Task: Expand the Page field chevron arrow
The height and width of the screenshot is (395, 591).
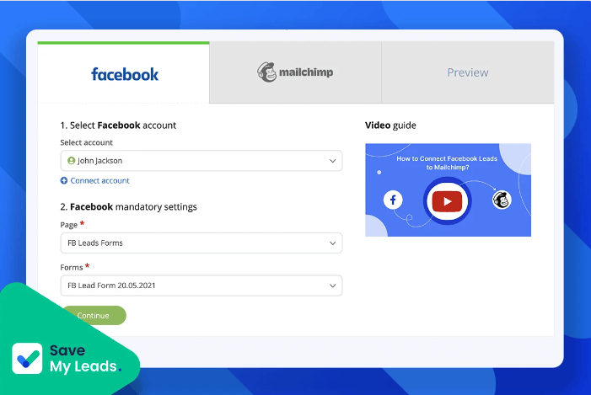Action: (332, 243)
